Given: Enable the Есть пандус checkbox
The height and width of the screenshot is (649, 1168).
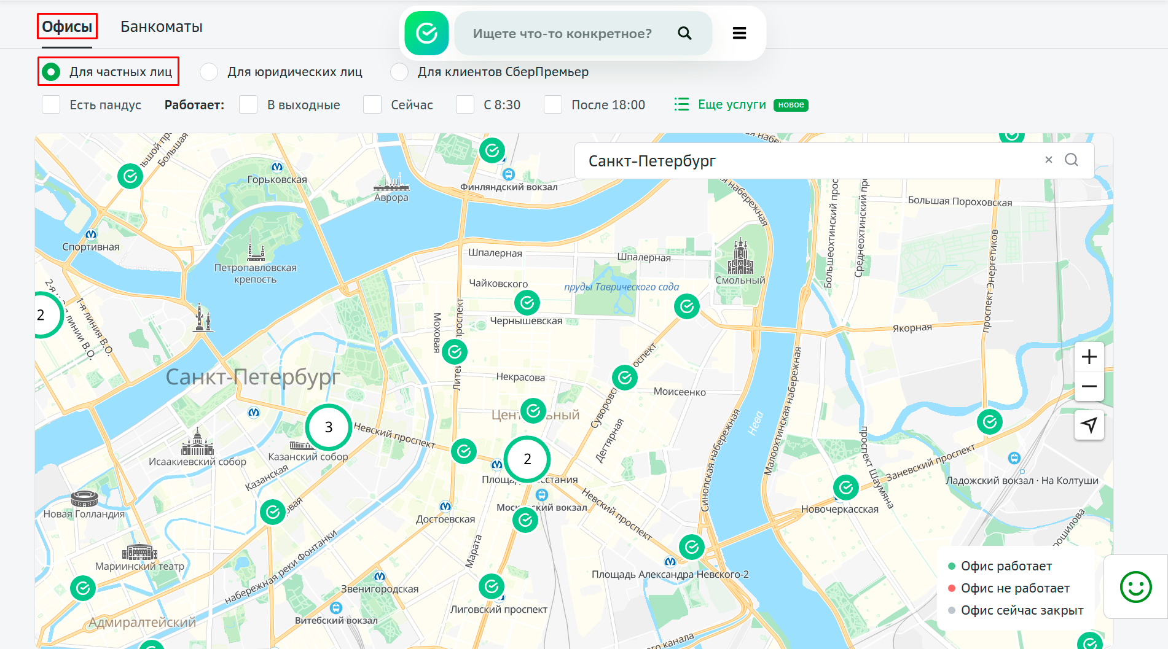Looking at the screenshot, I should pos(51,105).
